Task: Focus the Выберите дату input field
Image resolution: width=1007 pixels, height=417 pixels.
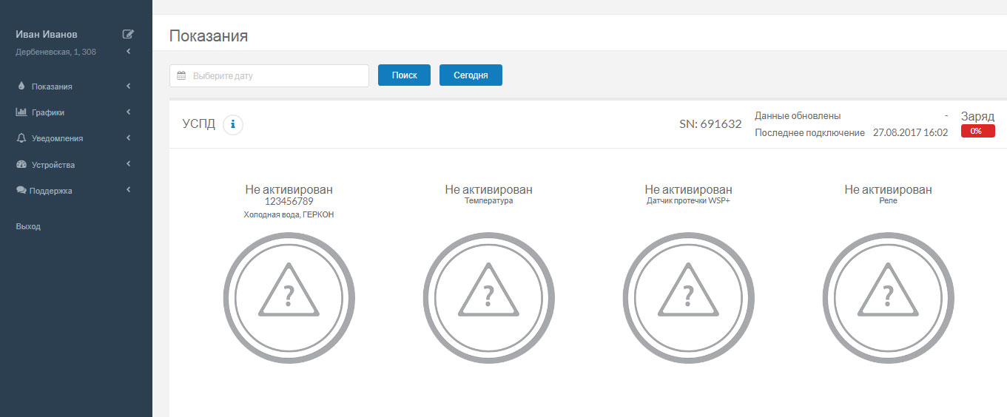Action: coord(269,75)
